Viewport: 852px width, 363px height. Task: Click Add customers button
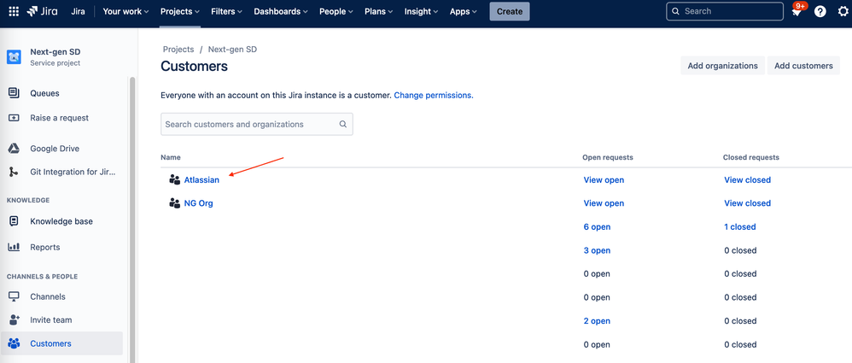point(803,66)
